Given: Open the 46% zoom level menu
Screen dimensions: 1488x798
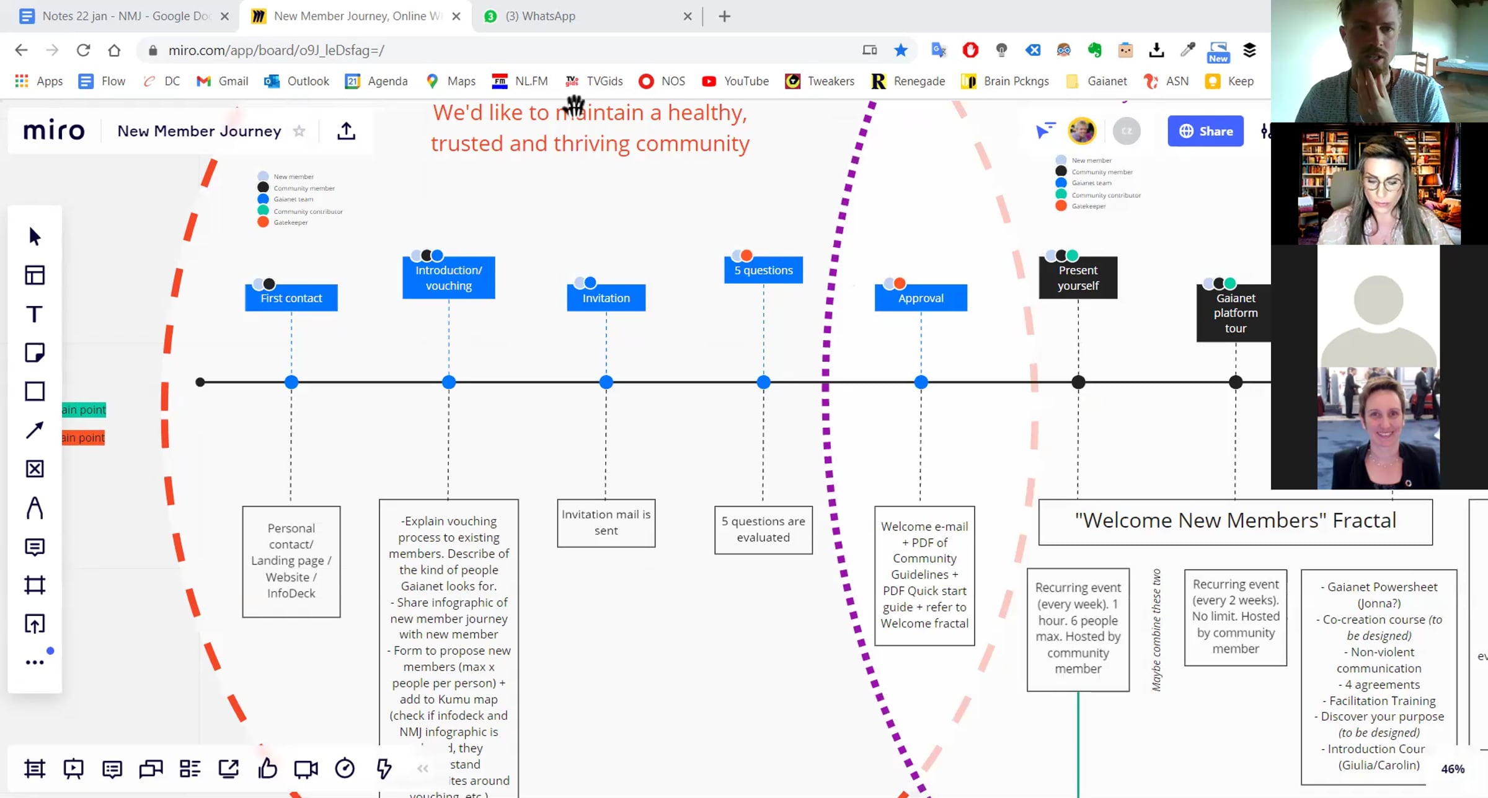Looking at the screenshot, I should pos(1452,769).
